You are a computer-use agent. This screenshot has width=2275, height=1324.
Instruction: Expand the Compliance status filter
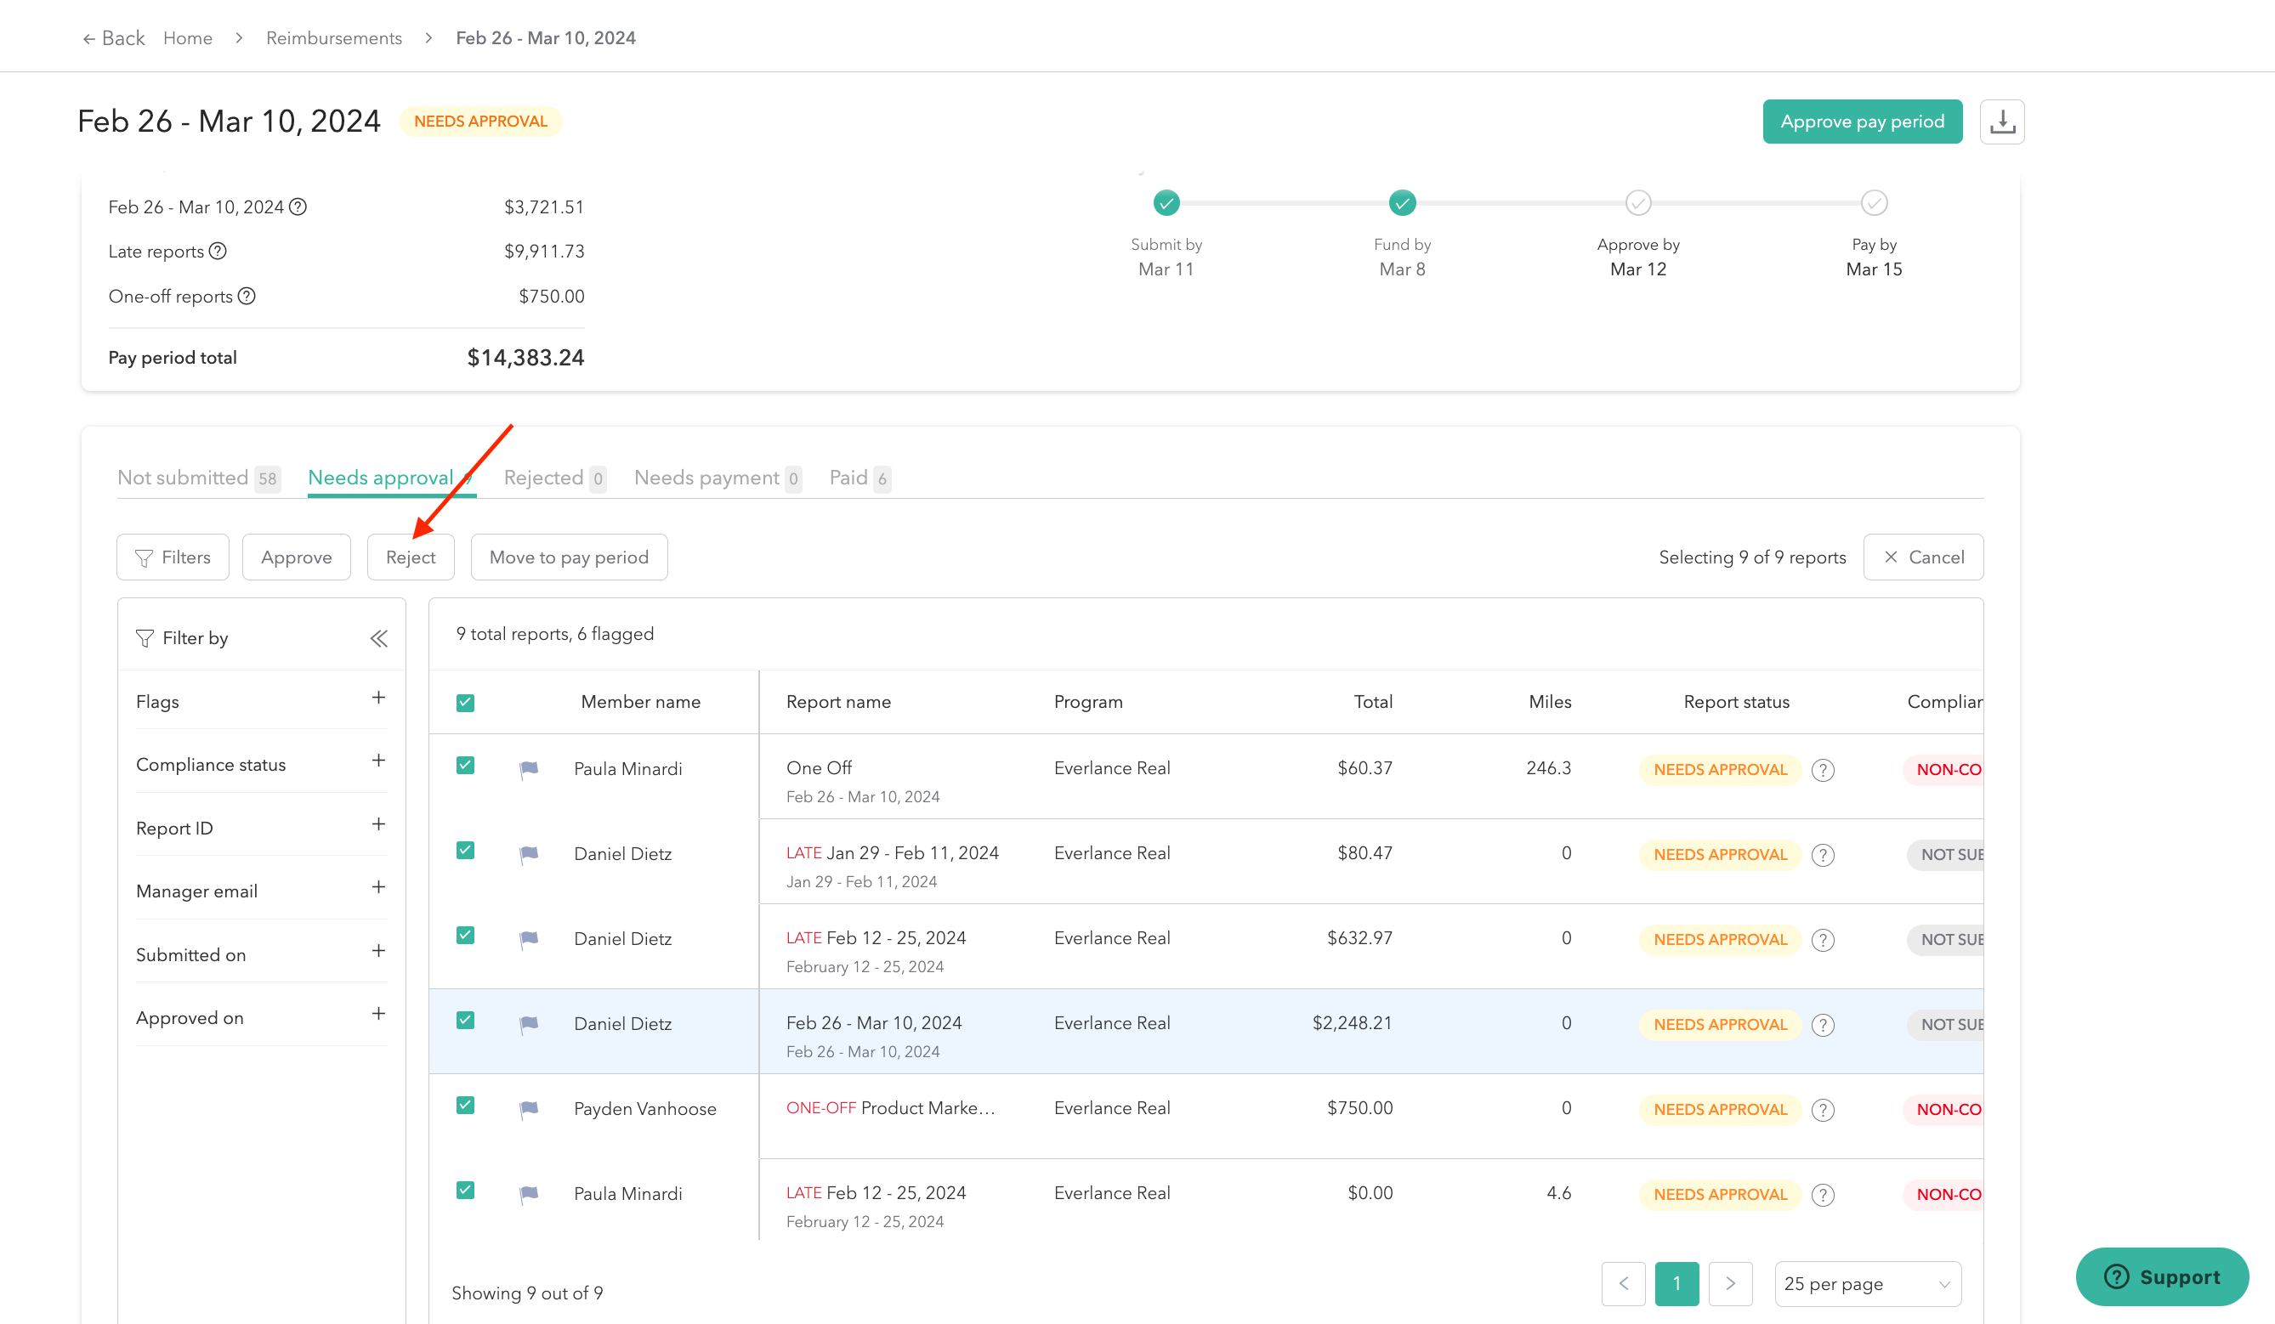click(378, 761)
